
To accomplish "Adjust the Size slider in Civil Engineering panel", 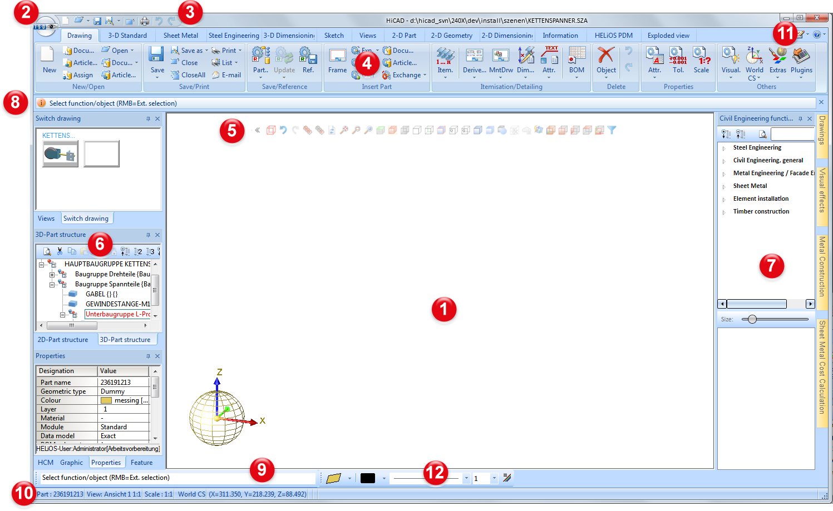I will click(752, 319).
